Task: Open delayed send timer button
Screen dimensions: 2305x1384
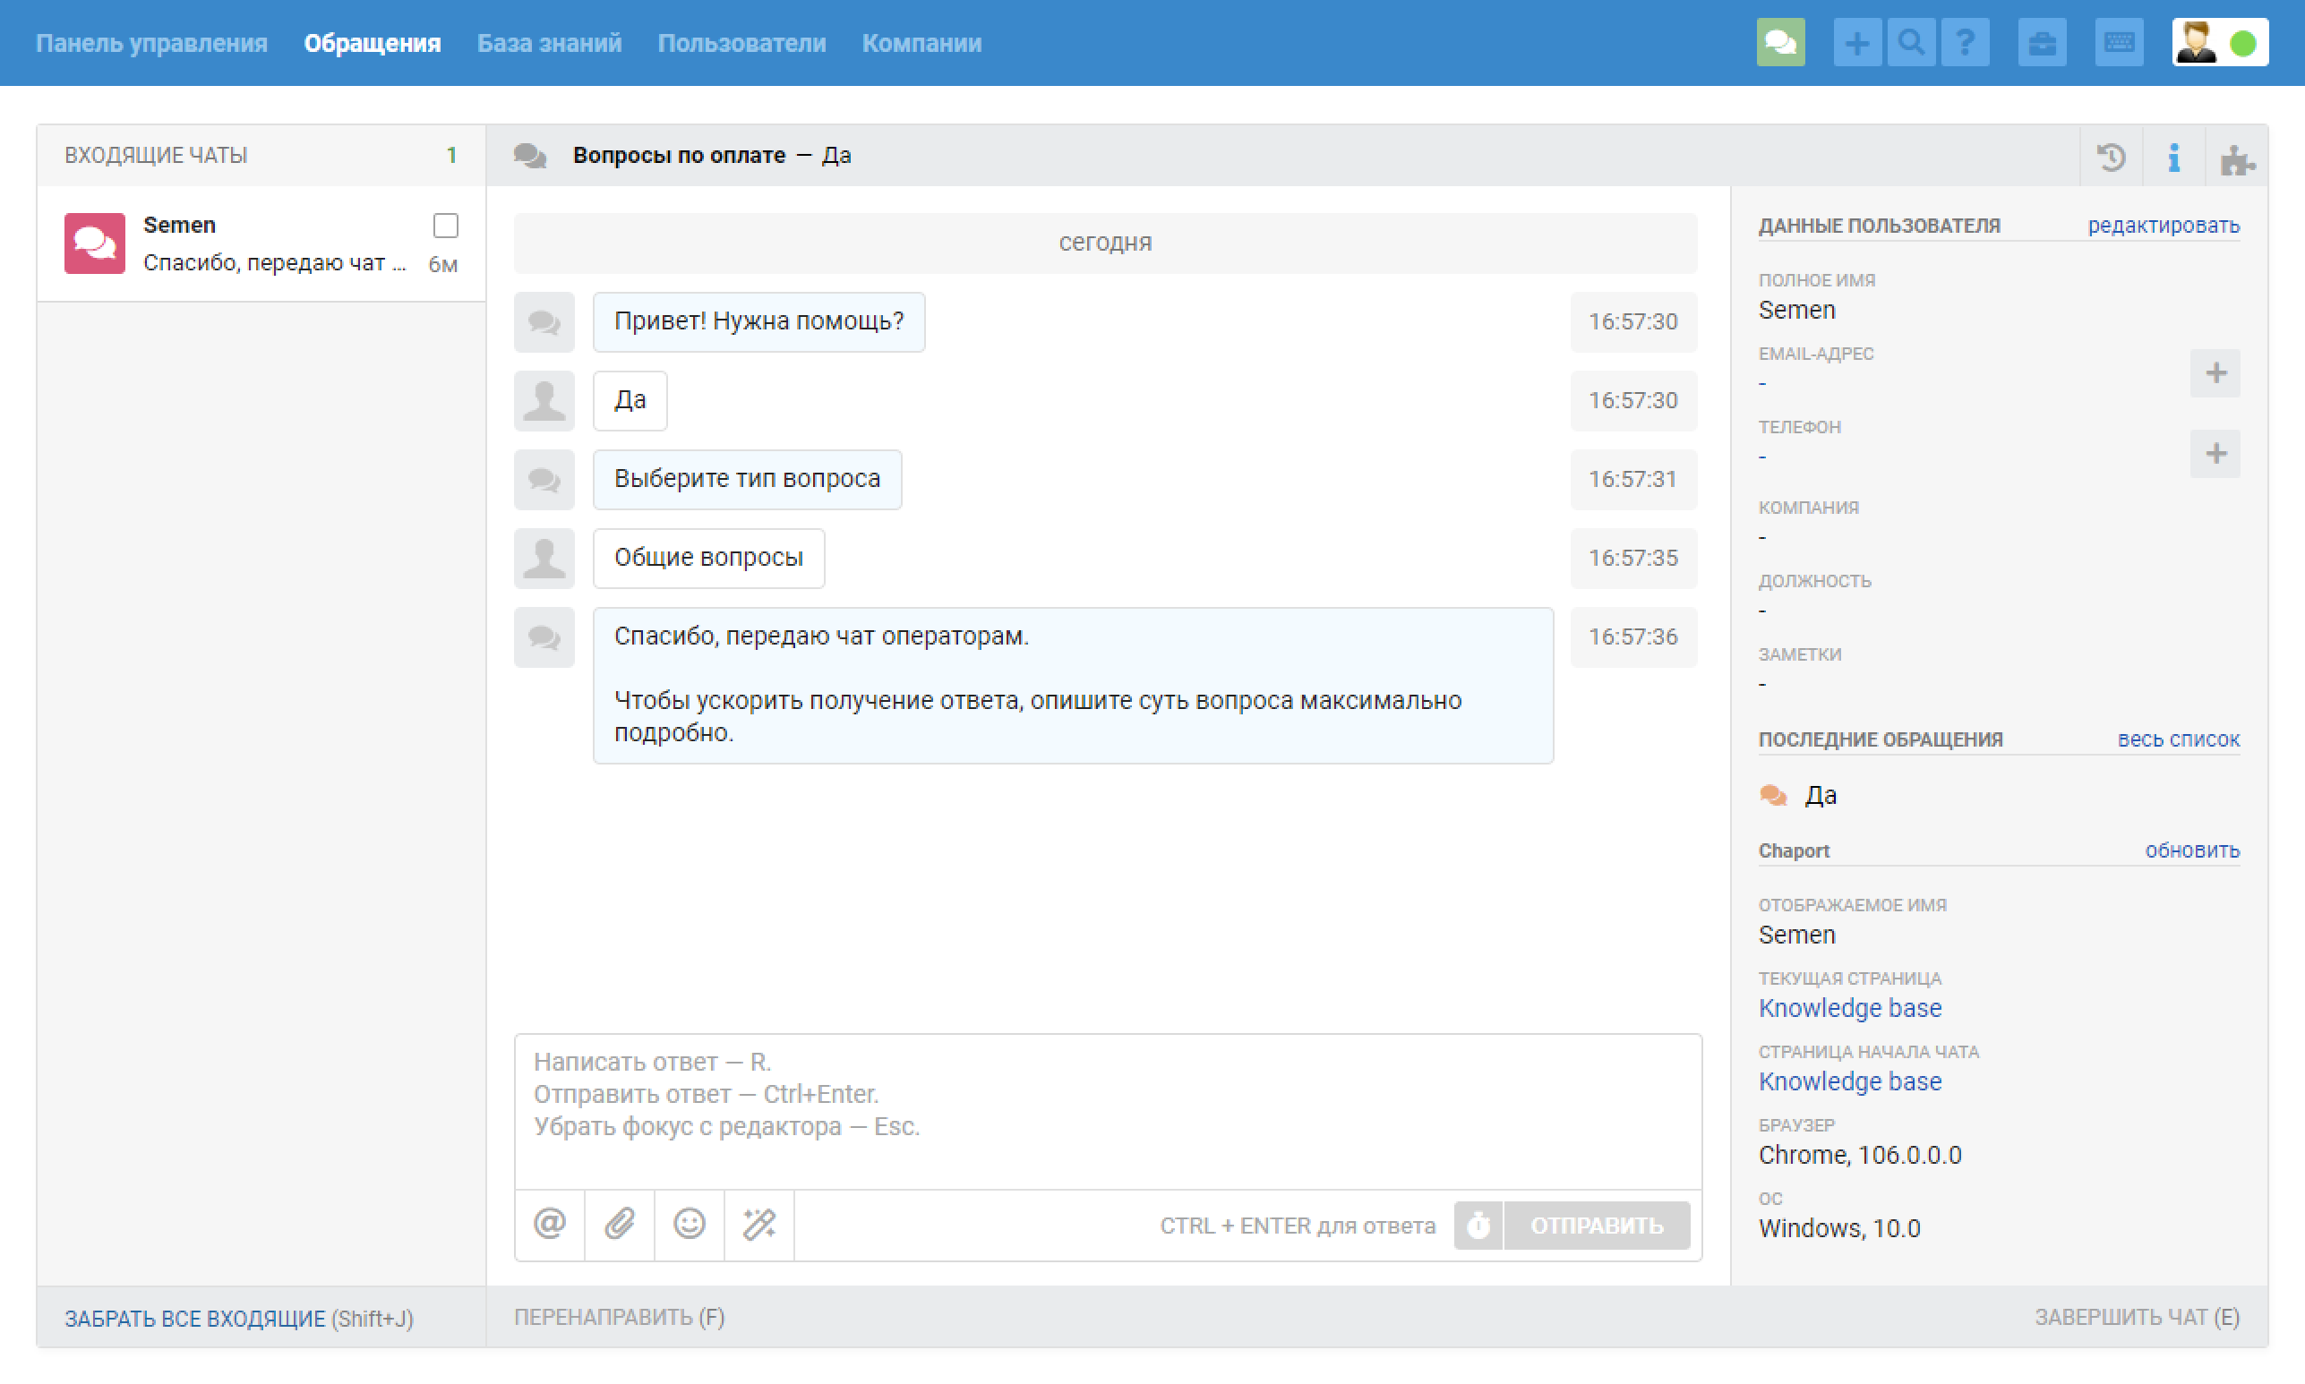Action: pos(1478,1225)
